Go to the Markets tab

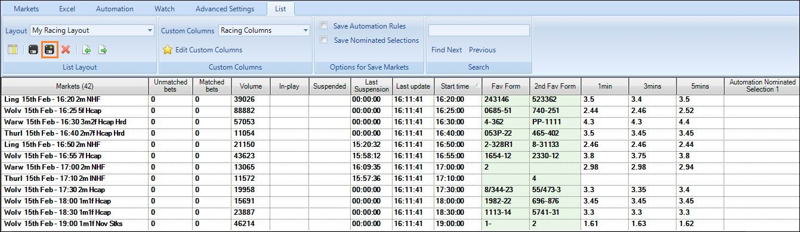pos(26,9)
